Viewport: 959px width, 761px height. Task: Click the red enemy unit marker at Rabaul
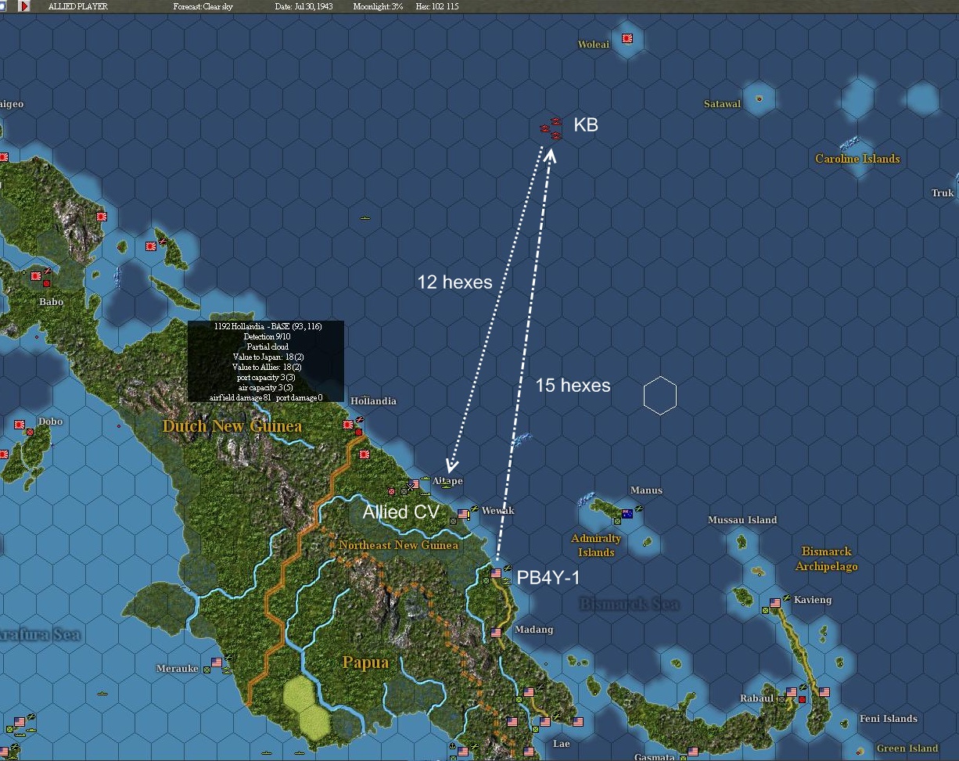tap(802, 699)
